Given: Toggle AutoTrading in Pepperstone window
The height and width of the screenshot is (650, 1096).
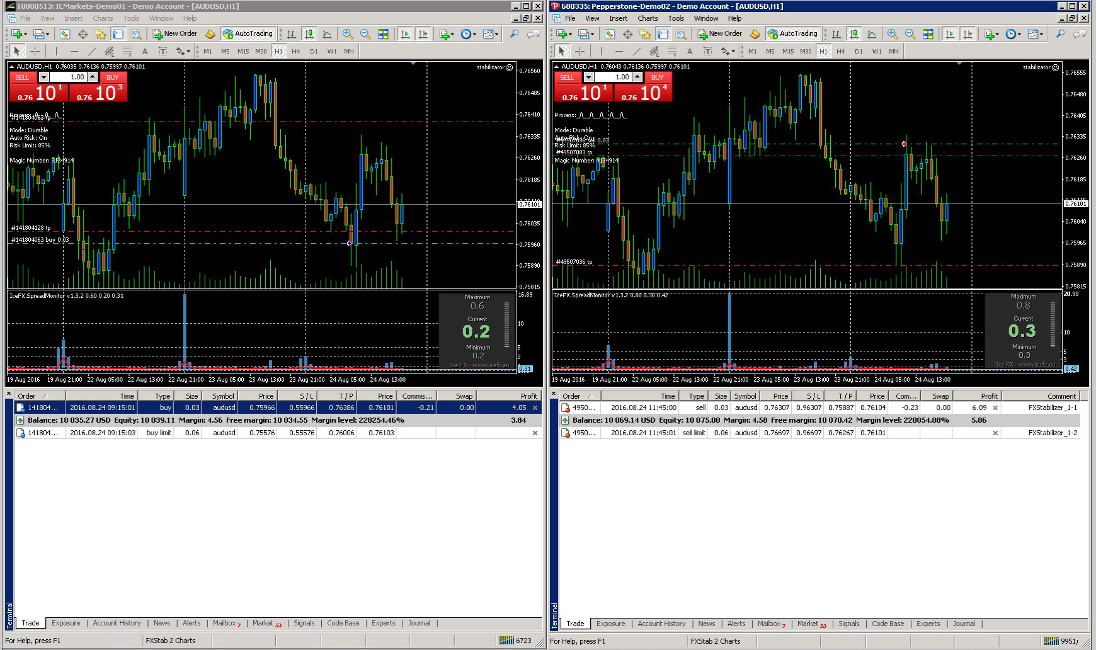Looking at the screenshot, I should [x=792, y=34].
